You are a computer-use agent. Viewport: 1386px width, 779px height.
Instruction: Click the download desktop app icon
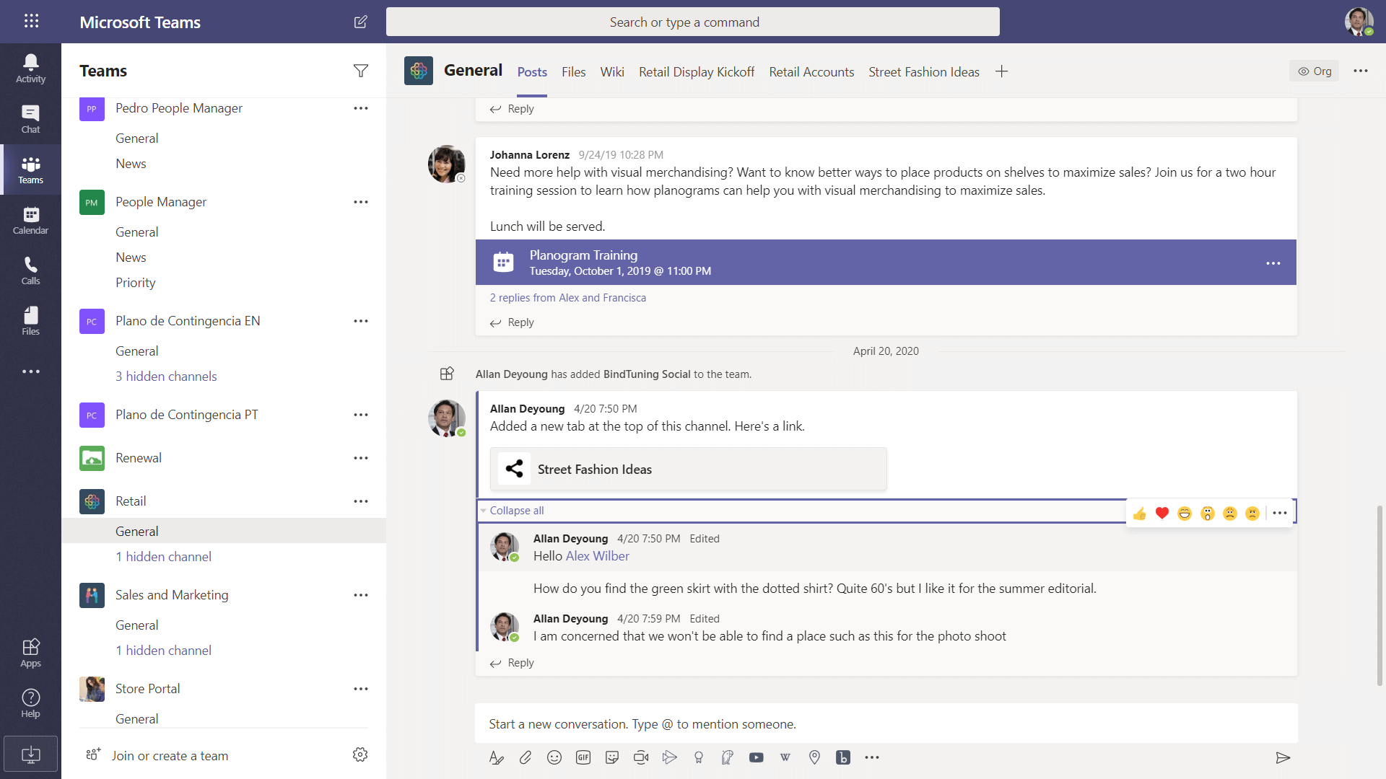[x=30, y=754]
